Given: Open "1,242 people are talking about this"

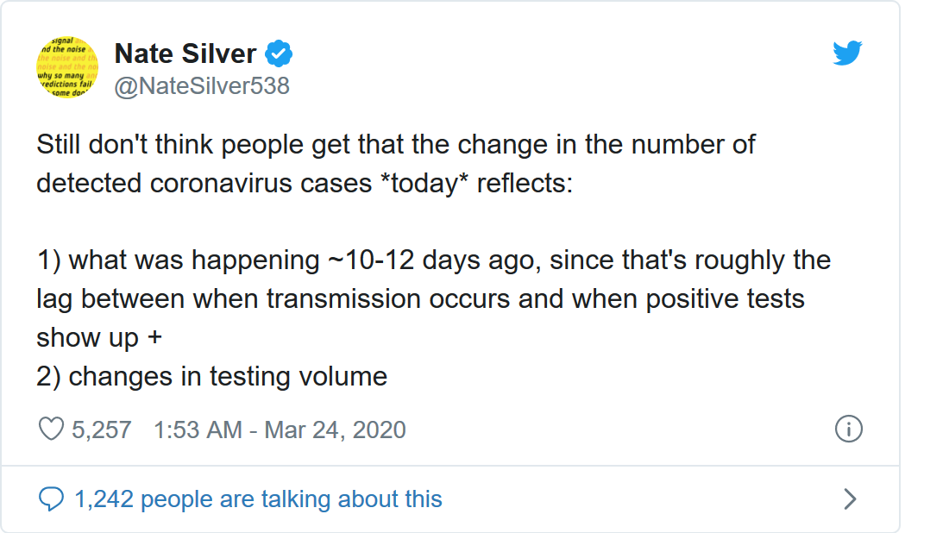Looking at the screenshot, I should point(258,499).
